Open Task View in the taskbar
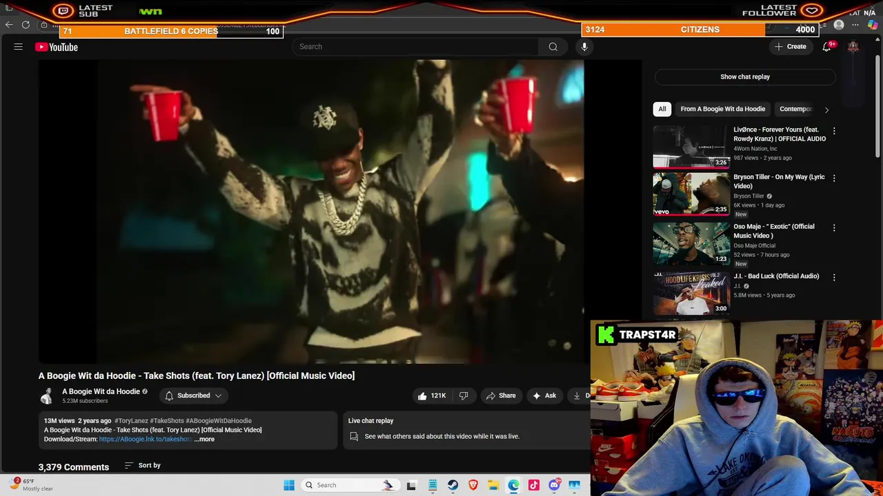883x496 pixels. click(x=411, y=485)
